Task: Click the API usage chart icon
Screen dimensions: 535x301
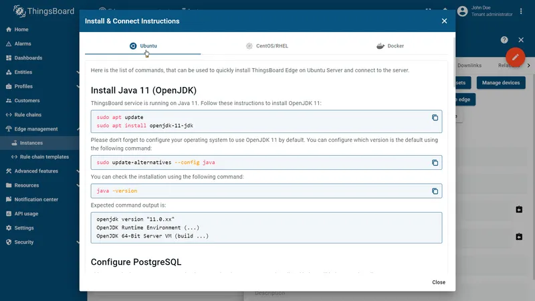Action: point(9,213)
